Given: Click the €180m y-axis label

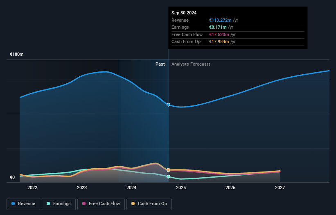Looking at the screenshot, I should coord(17,54).
